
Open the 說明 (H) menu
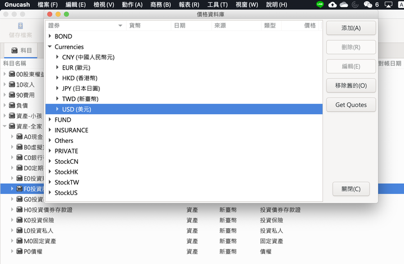pyautogui.click(x=277, y=4)
